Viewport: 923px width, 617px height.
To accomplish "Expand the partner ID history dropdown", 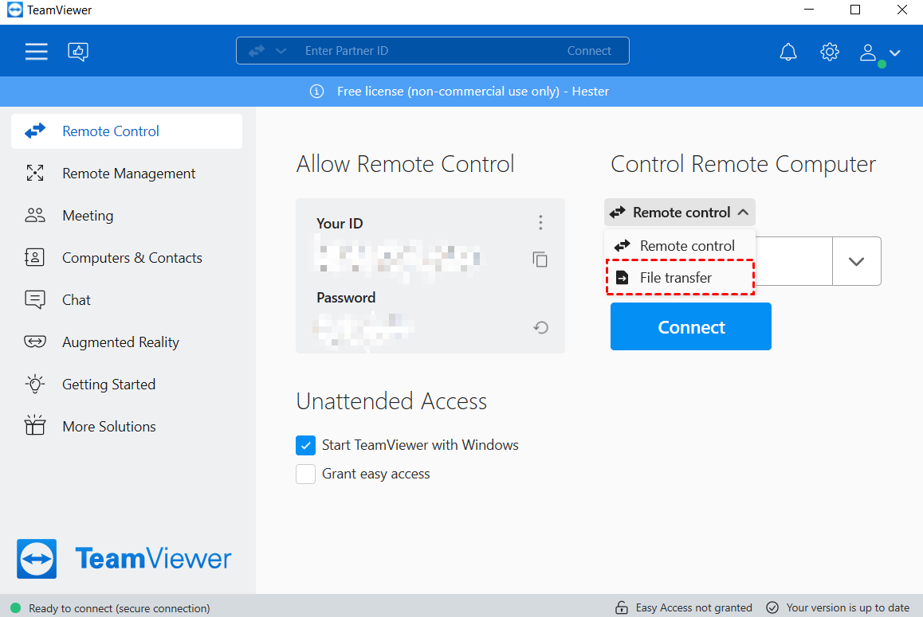I will (856, 261).
